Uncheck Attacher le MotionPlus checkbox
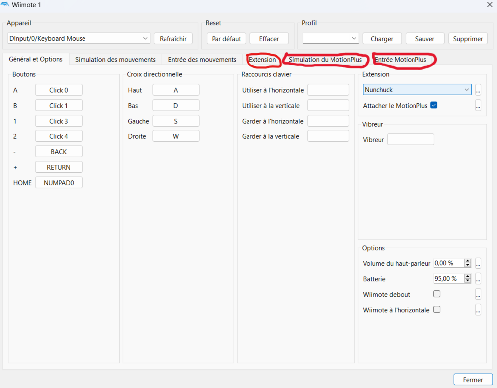497x388 pixels. tap(434, 105)
